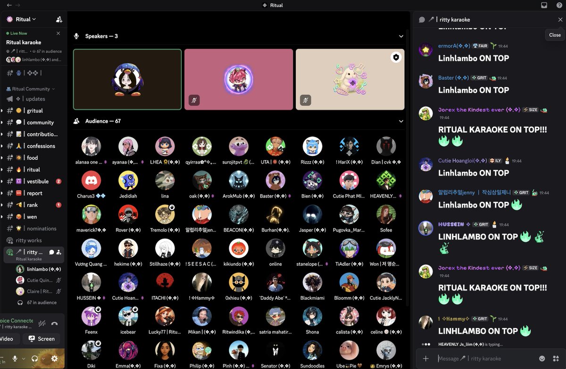Click the Shona audience avatar
Screen dimensions: 566x369
312,316
